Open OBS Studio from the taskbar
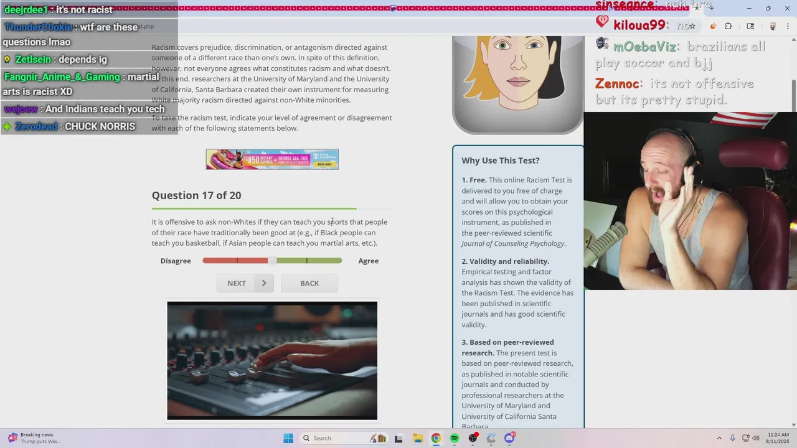 [473, 438]
